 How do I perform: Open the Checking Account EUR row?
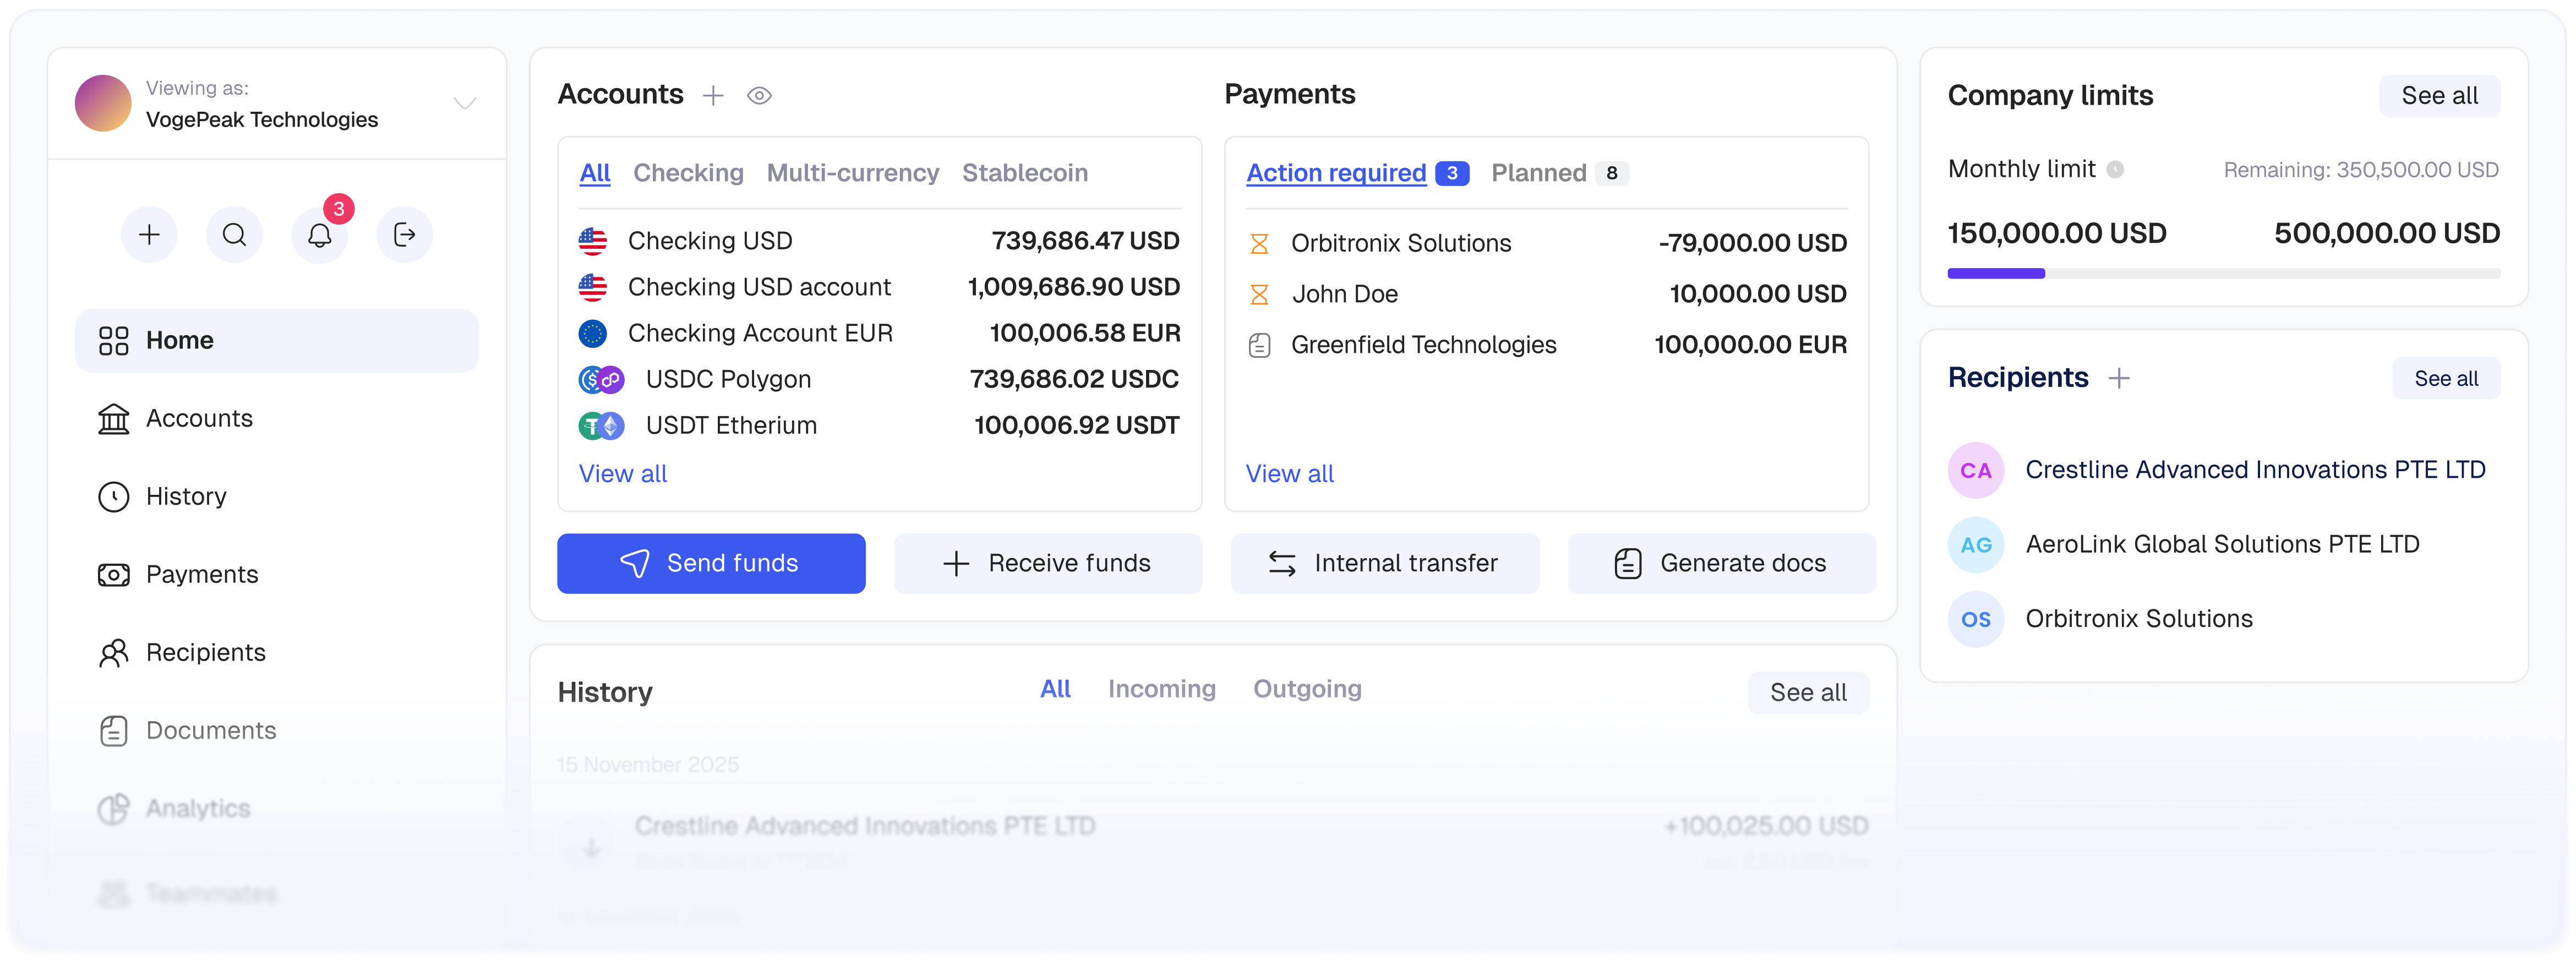pos(879,333)
